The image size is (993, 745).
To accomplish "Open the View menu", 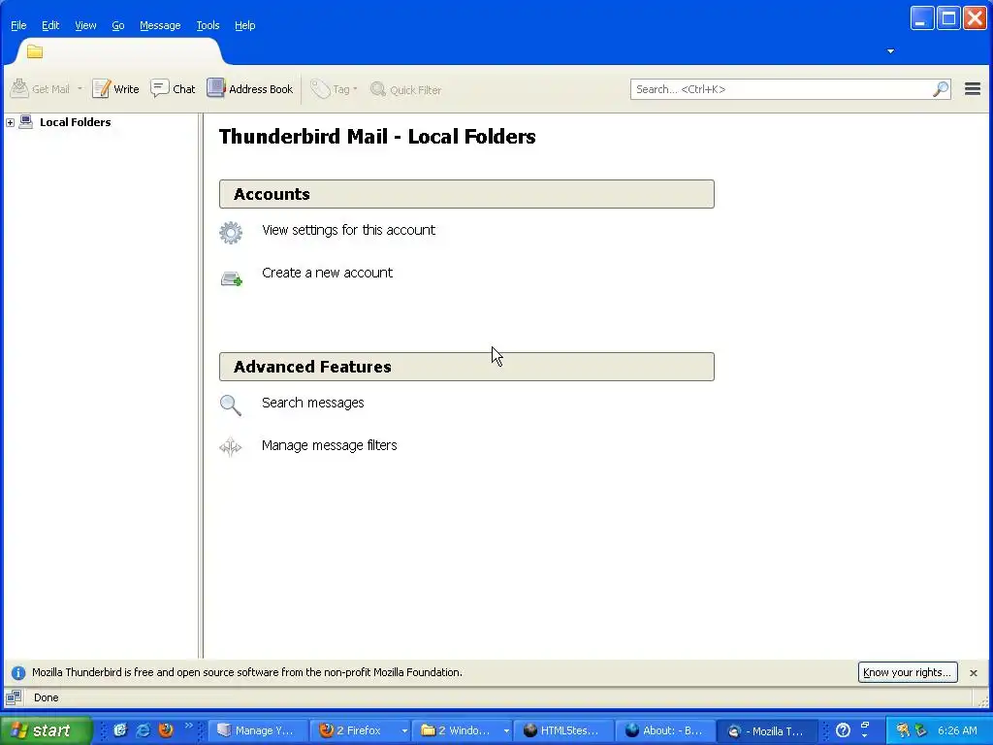I will [85, 25].
